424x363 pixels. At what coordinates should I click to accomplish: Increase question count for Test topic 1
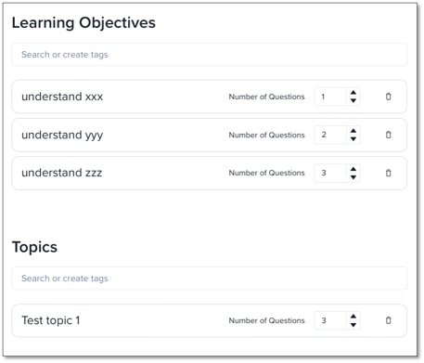coord(353,317)
